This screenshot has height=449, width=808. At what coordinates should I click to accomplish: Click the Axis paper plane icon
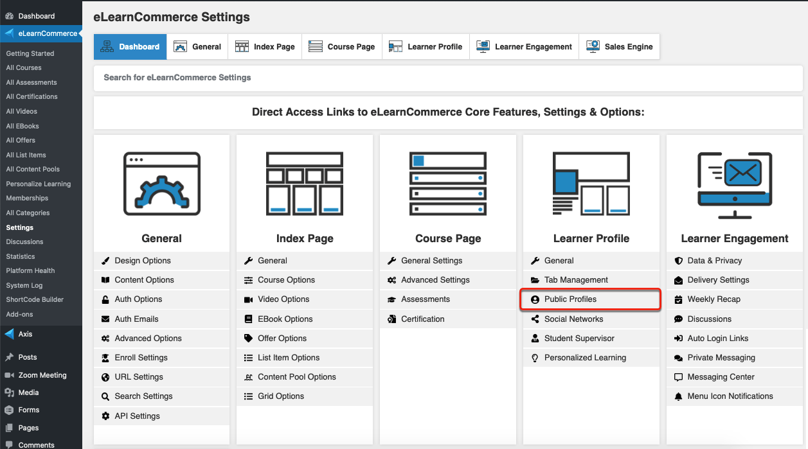click(9, 334)
